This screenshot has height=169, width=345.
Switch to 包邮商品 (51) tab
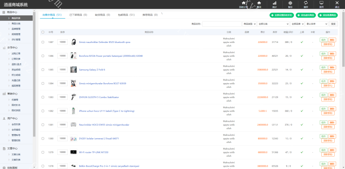point(126,15)
